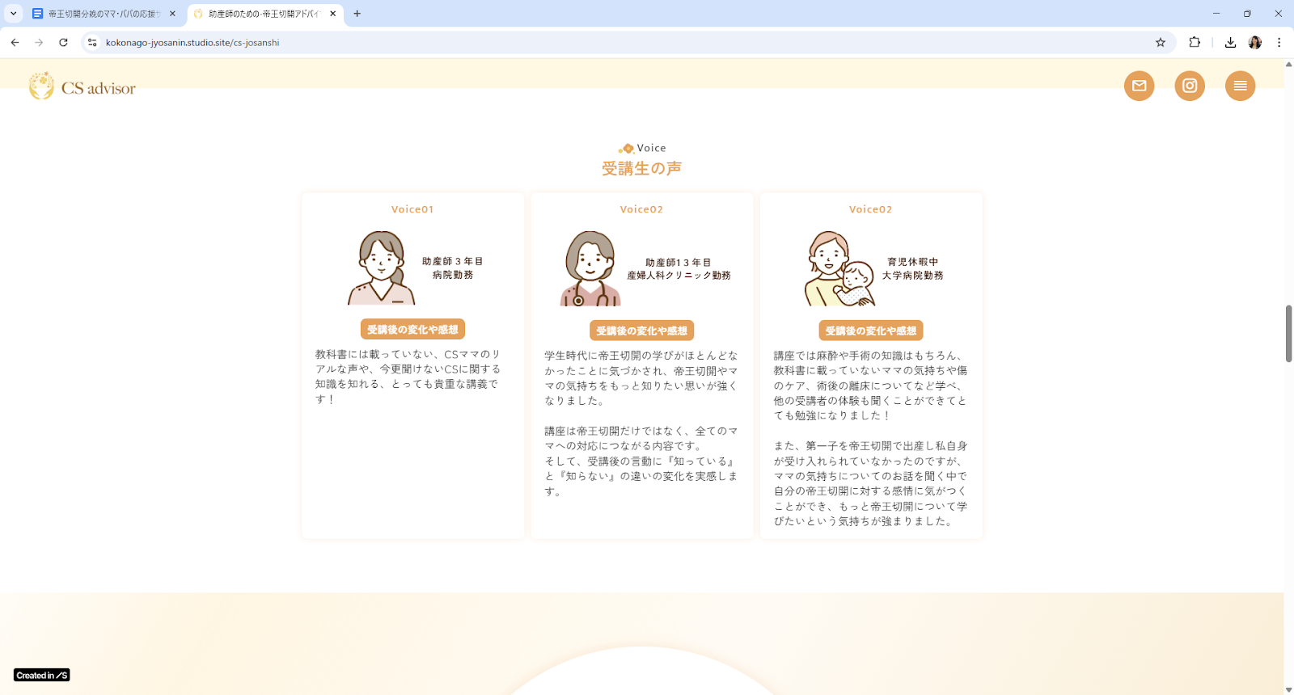Click the Created in Studio badge
This screenshot has height=695, width=1294.
click(41, 675)
